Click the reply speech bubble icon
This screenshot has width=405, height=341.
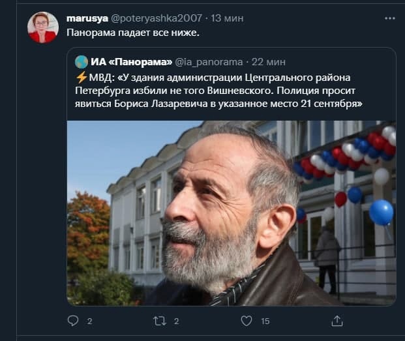(73, 321)
